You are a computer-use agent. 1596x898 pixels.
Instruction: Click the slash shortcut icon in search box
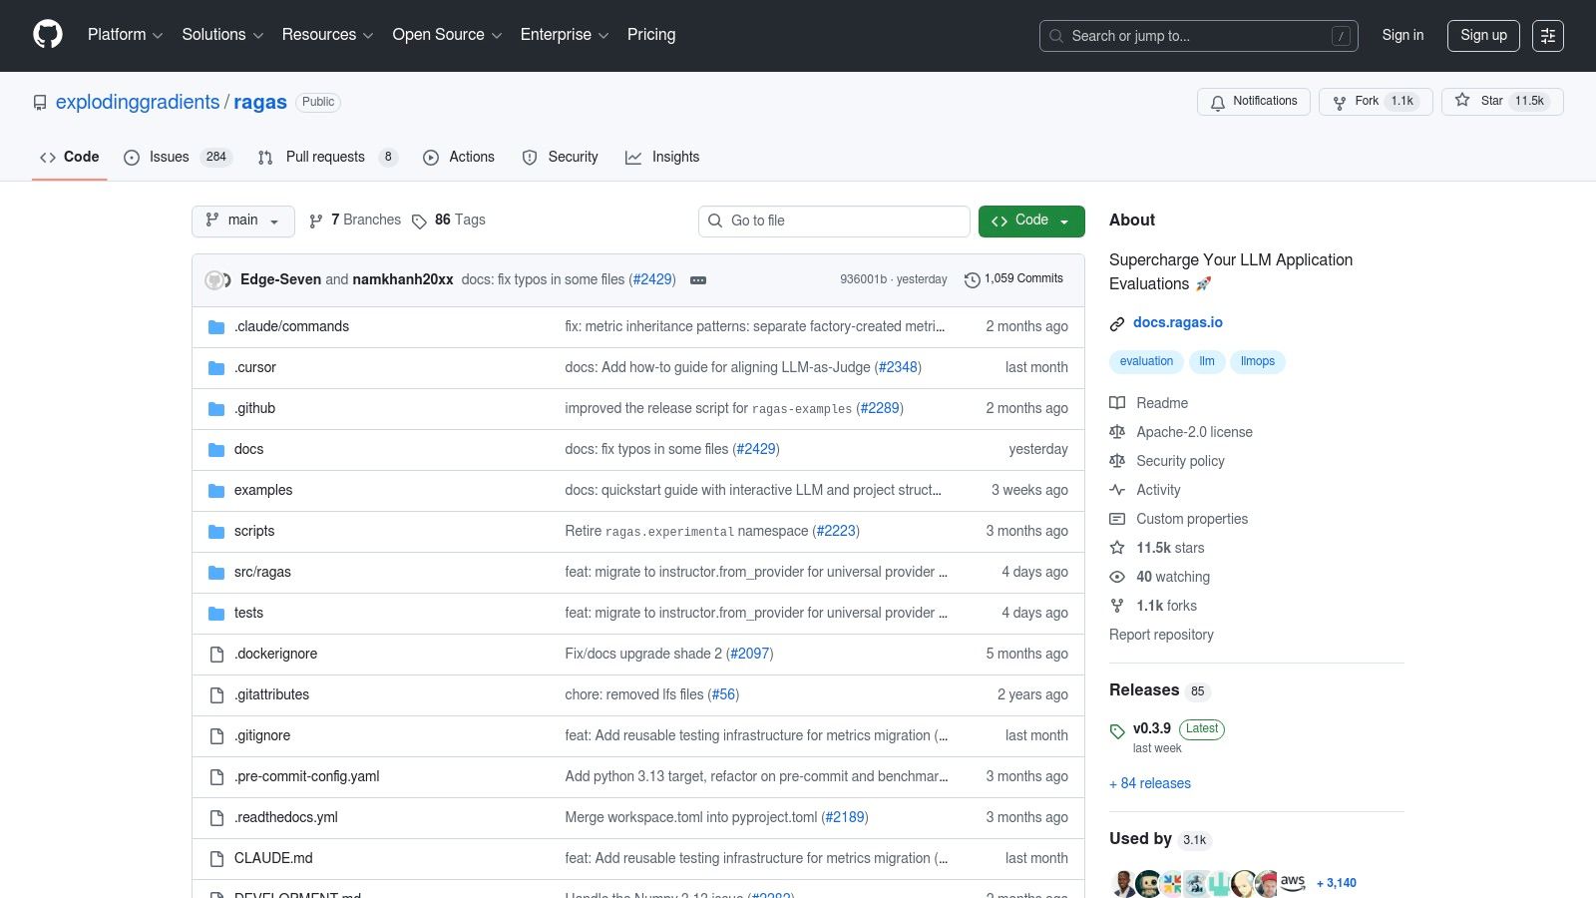tap(1341, 36)
